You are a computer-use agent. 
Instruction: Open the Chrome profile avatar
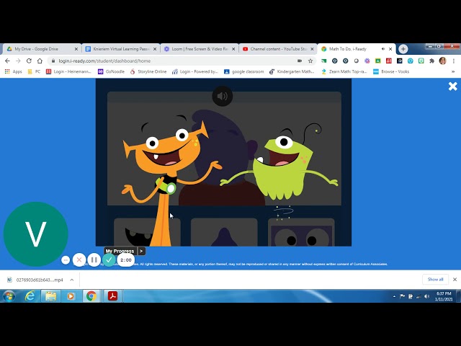click(x=442, y=61)
